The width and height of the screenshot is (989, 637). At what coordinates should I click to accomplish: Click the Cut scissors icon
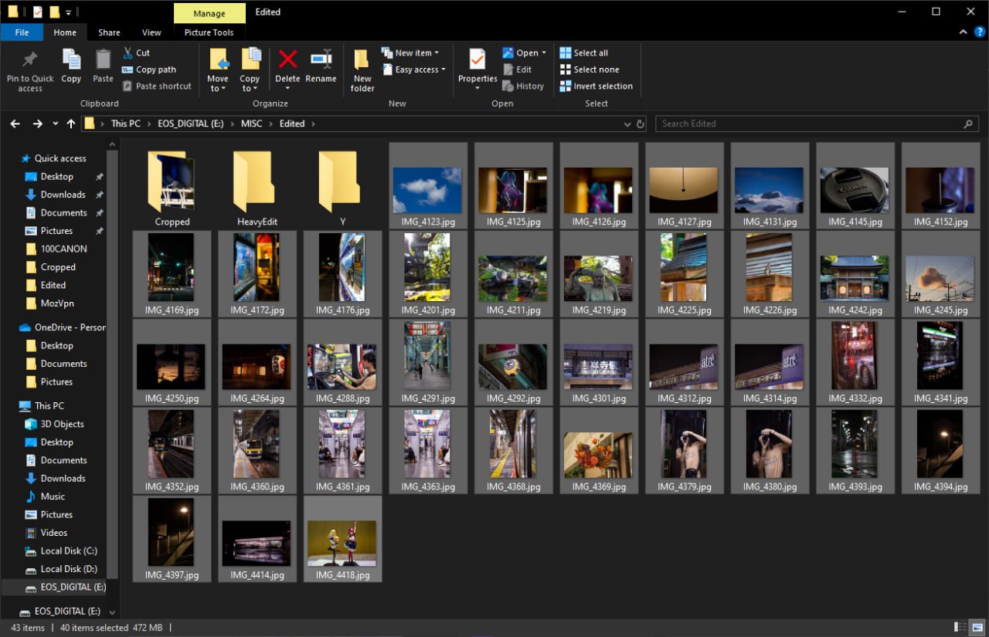(x=128, y=53)
